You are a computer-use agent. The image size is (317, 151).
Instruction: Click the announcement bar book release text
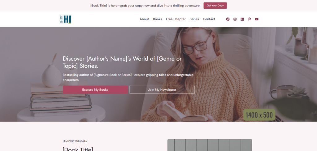[145, 6]
